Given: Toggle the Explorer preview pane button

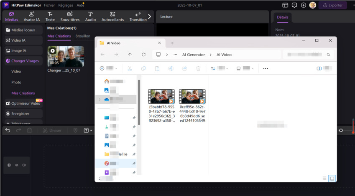Looking at the screenshot, I should click(x=319, y=68).
